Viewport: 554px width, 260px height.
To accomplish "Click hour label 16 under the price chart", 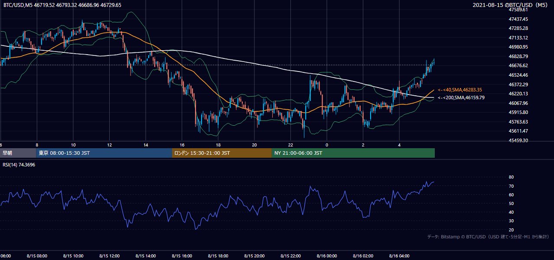I will [x=182, y=145].
